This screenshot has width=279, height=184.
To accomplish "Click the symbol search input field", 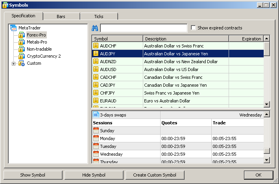I will click(144, 28).
